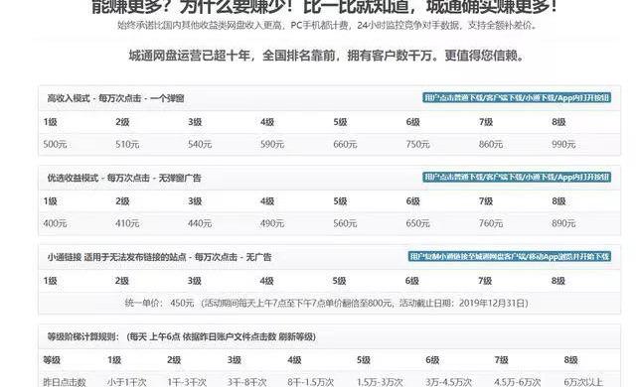Viewport: 636px width, 387px height.
Task: Select the 560元 price cell
Action: (x=345, y=223)
